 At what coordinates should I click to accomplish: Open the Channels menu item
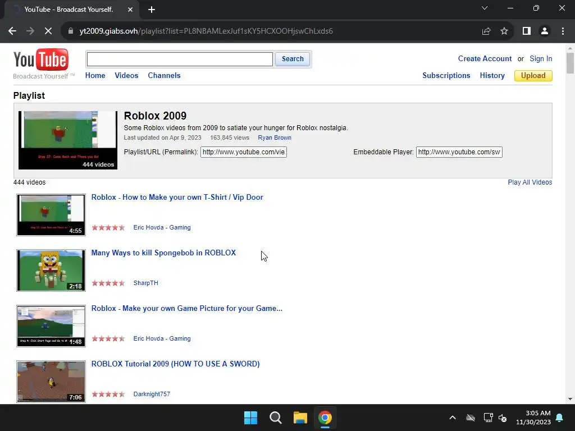[164, 76]
